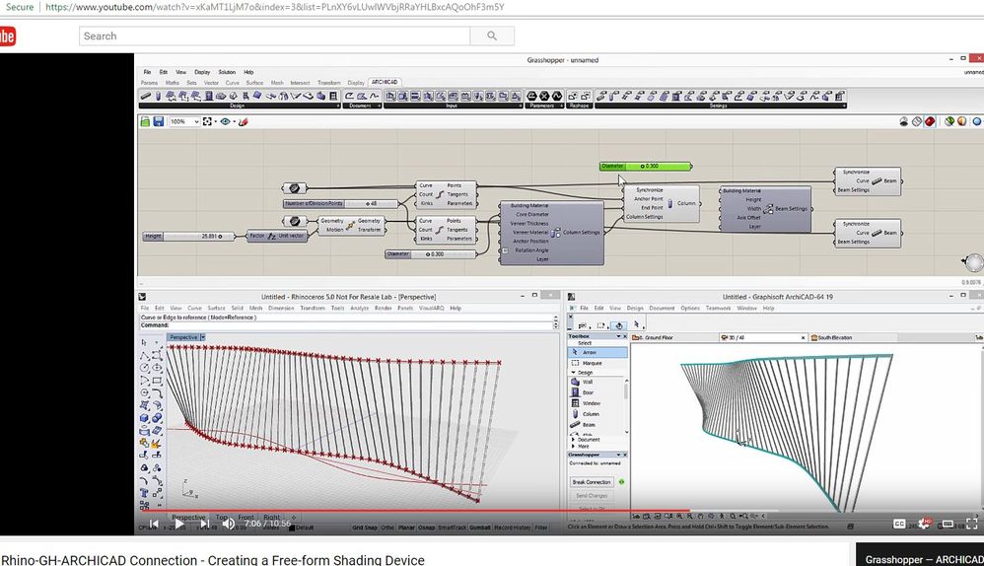The height and width of the screenshot is (566, 984).
Task: Open the 100% zoom dropdown in Grasshopper
Action: click(x=183, y=121)
